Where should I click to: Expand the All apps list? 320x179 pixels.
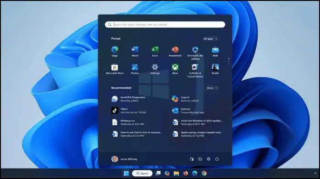[x=210, y=39]
